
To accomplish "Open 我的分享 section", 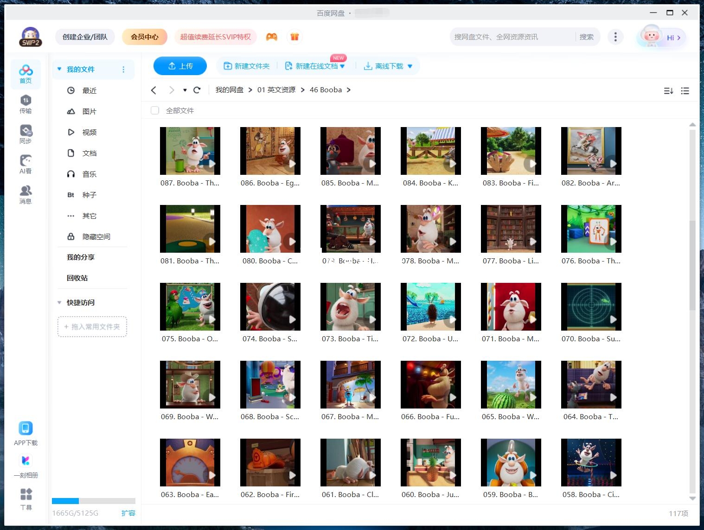I will 81,257.
